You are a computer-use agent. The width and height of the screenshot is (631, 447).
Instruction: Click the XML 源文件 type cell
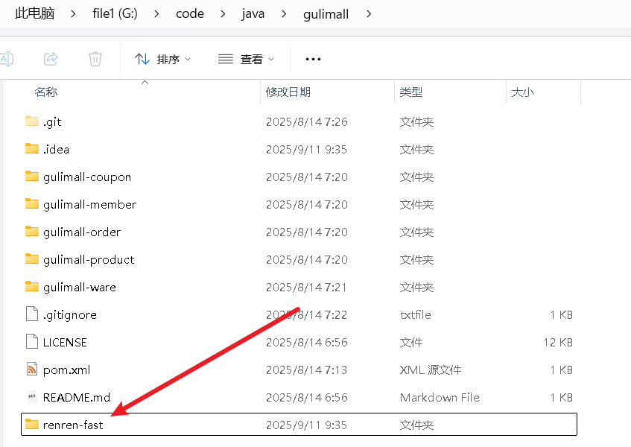point(431,370)
